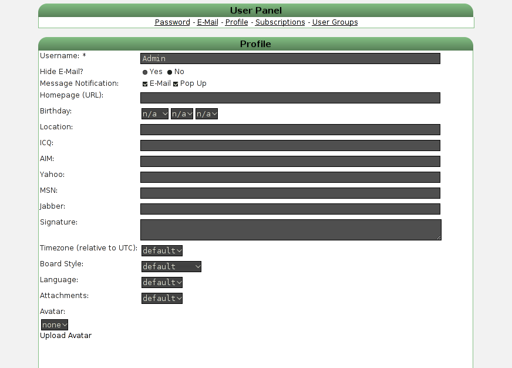The image size is (512, 368).
Task: Open the User Groups page
Action: pos(335,22)
